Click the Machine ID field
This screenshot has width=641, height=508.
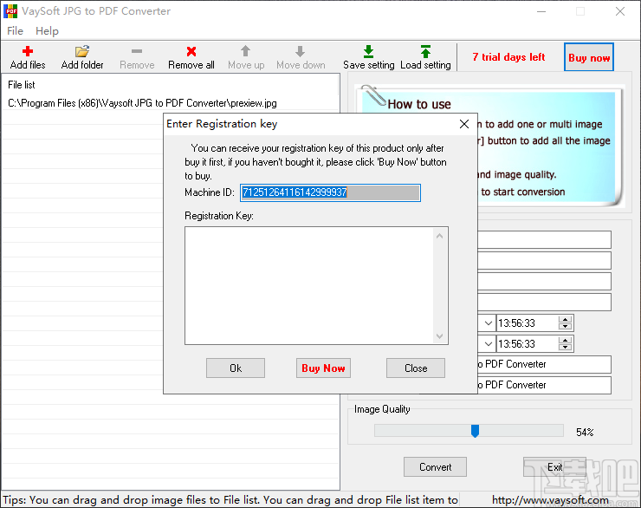[330, 192]
